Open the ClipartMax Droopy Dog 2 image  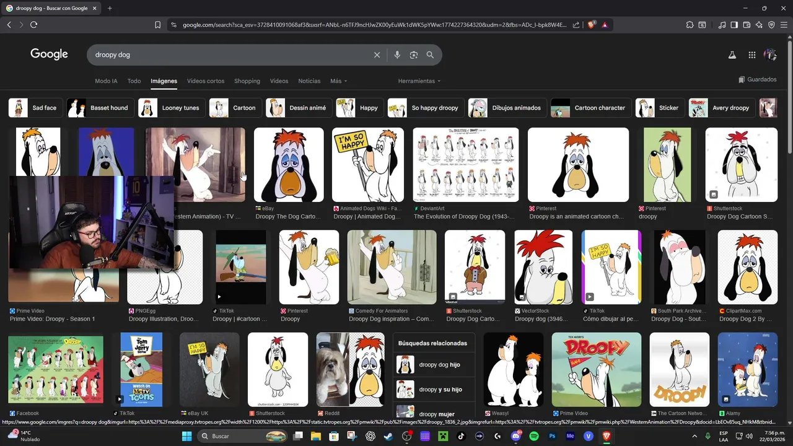point(748,267)
